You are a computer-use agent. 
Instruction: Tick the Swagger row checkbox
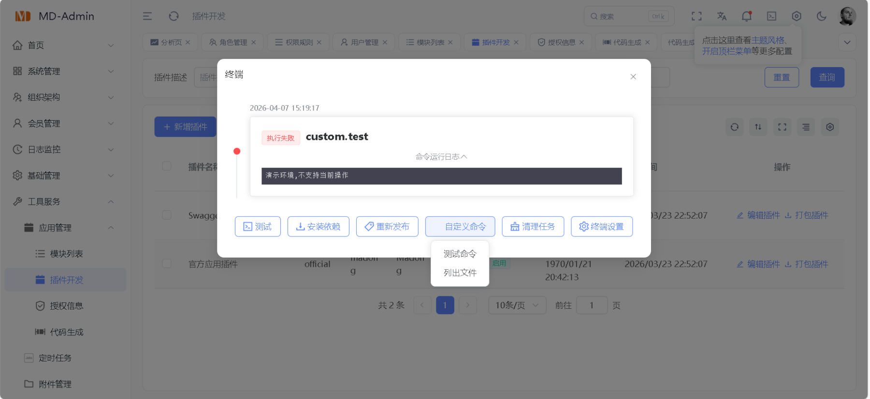coord(167,215)
